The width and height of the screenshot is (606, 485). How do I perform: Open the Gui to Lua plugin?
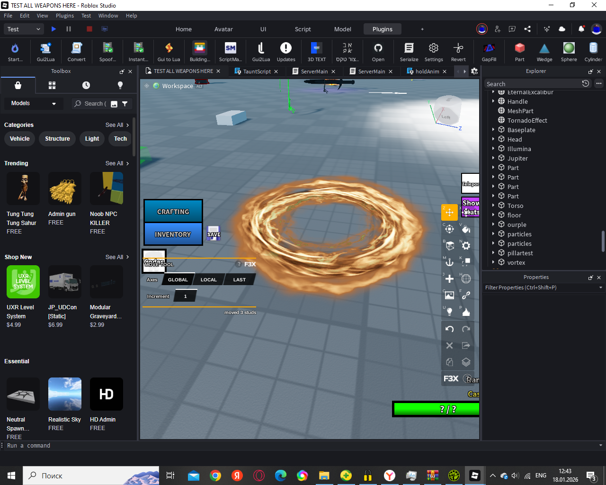(169, 52)
